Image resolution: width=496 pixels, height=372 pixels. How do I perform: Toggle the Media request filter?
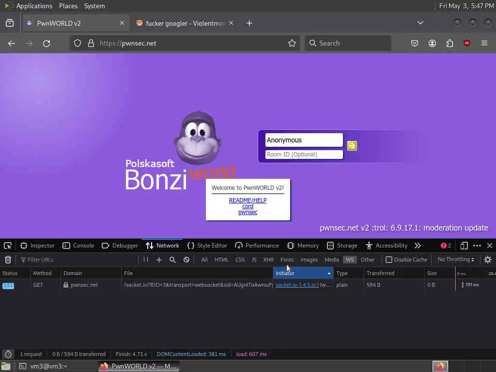point(331,260)
